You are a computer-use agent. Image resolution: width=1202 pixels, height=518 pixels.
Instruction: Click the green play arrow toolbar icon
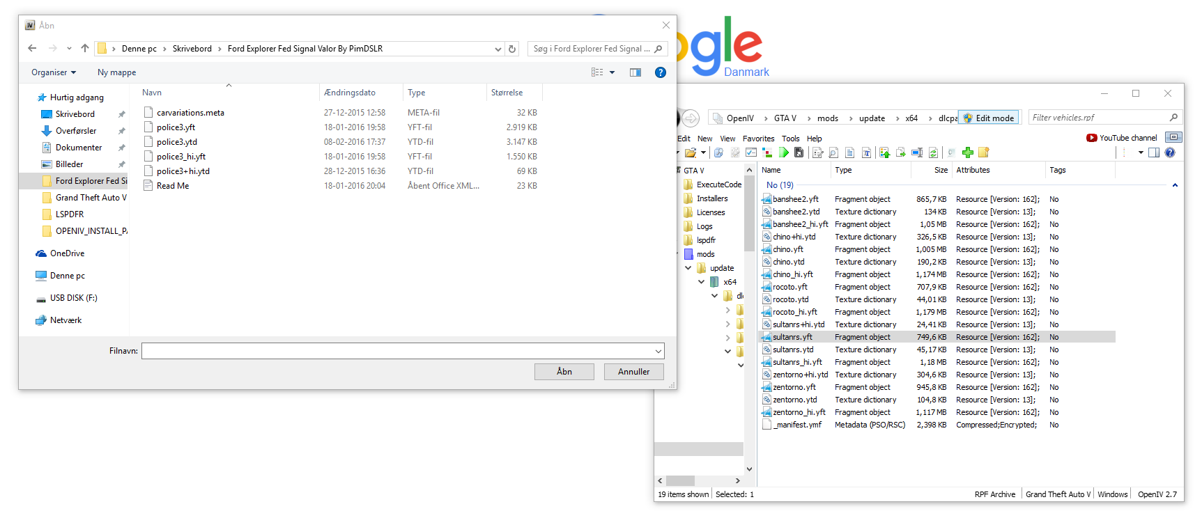click(x=784, y=152)
